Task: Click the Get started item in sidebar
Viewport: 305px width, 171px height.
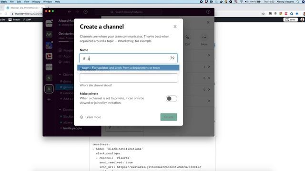Action: [66, 34]
